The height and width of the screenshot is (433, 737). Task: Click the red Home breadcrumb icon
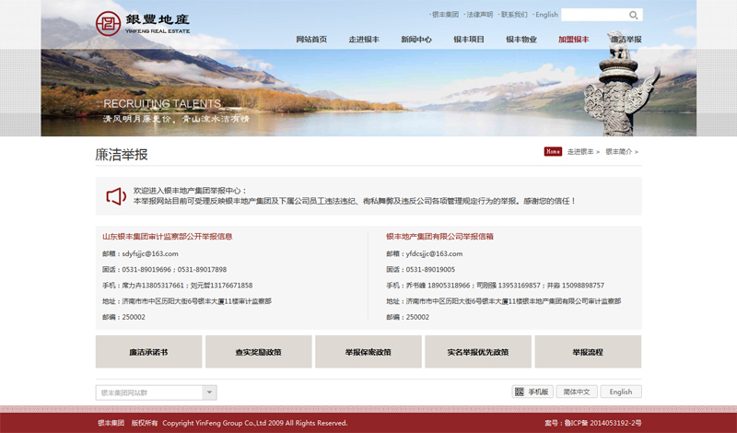pyautogui.click(x=553, y=151)
